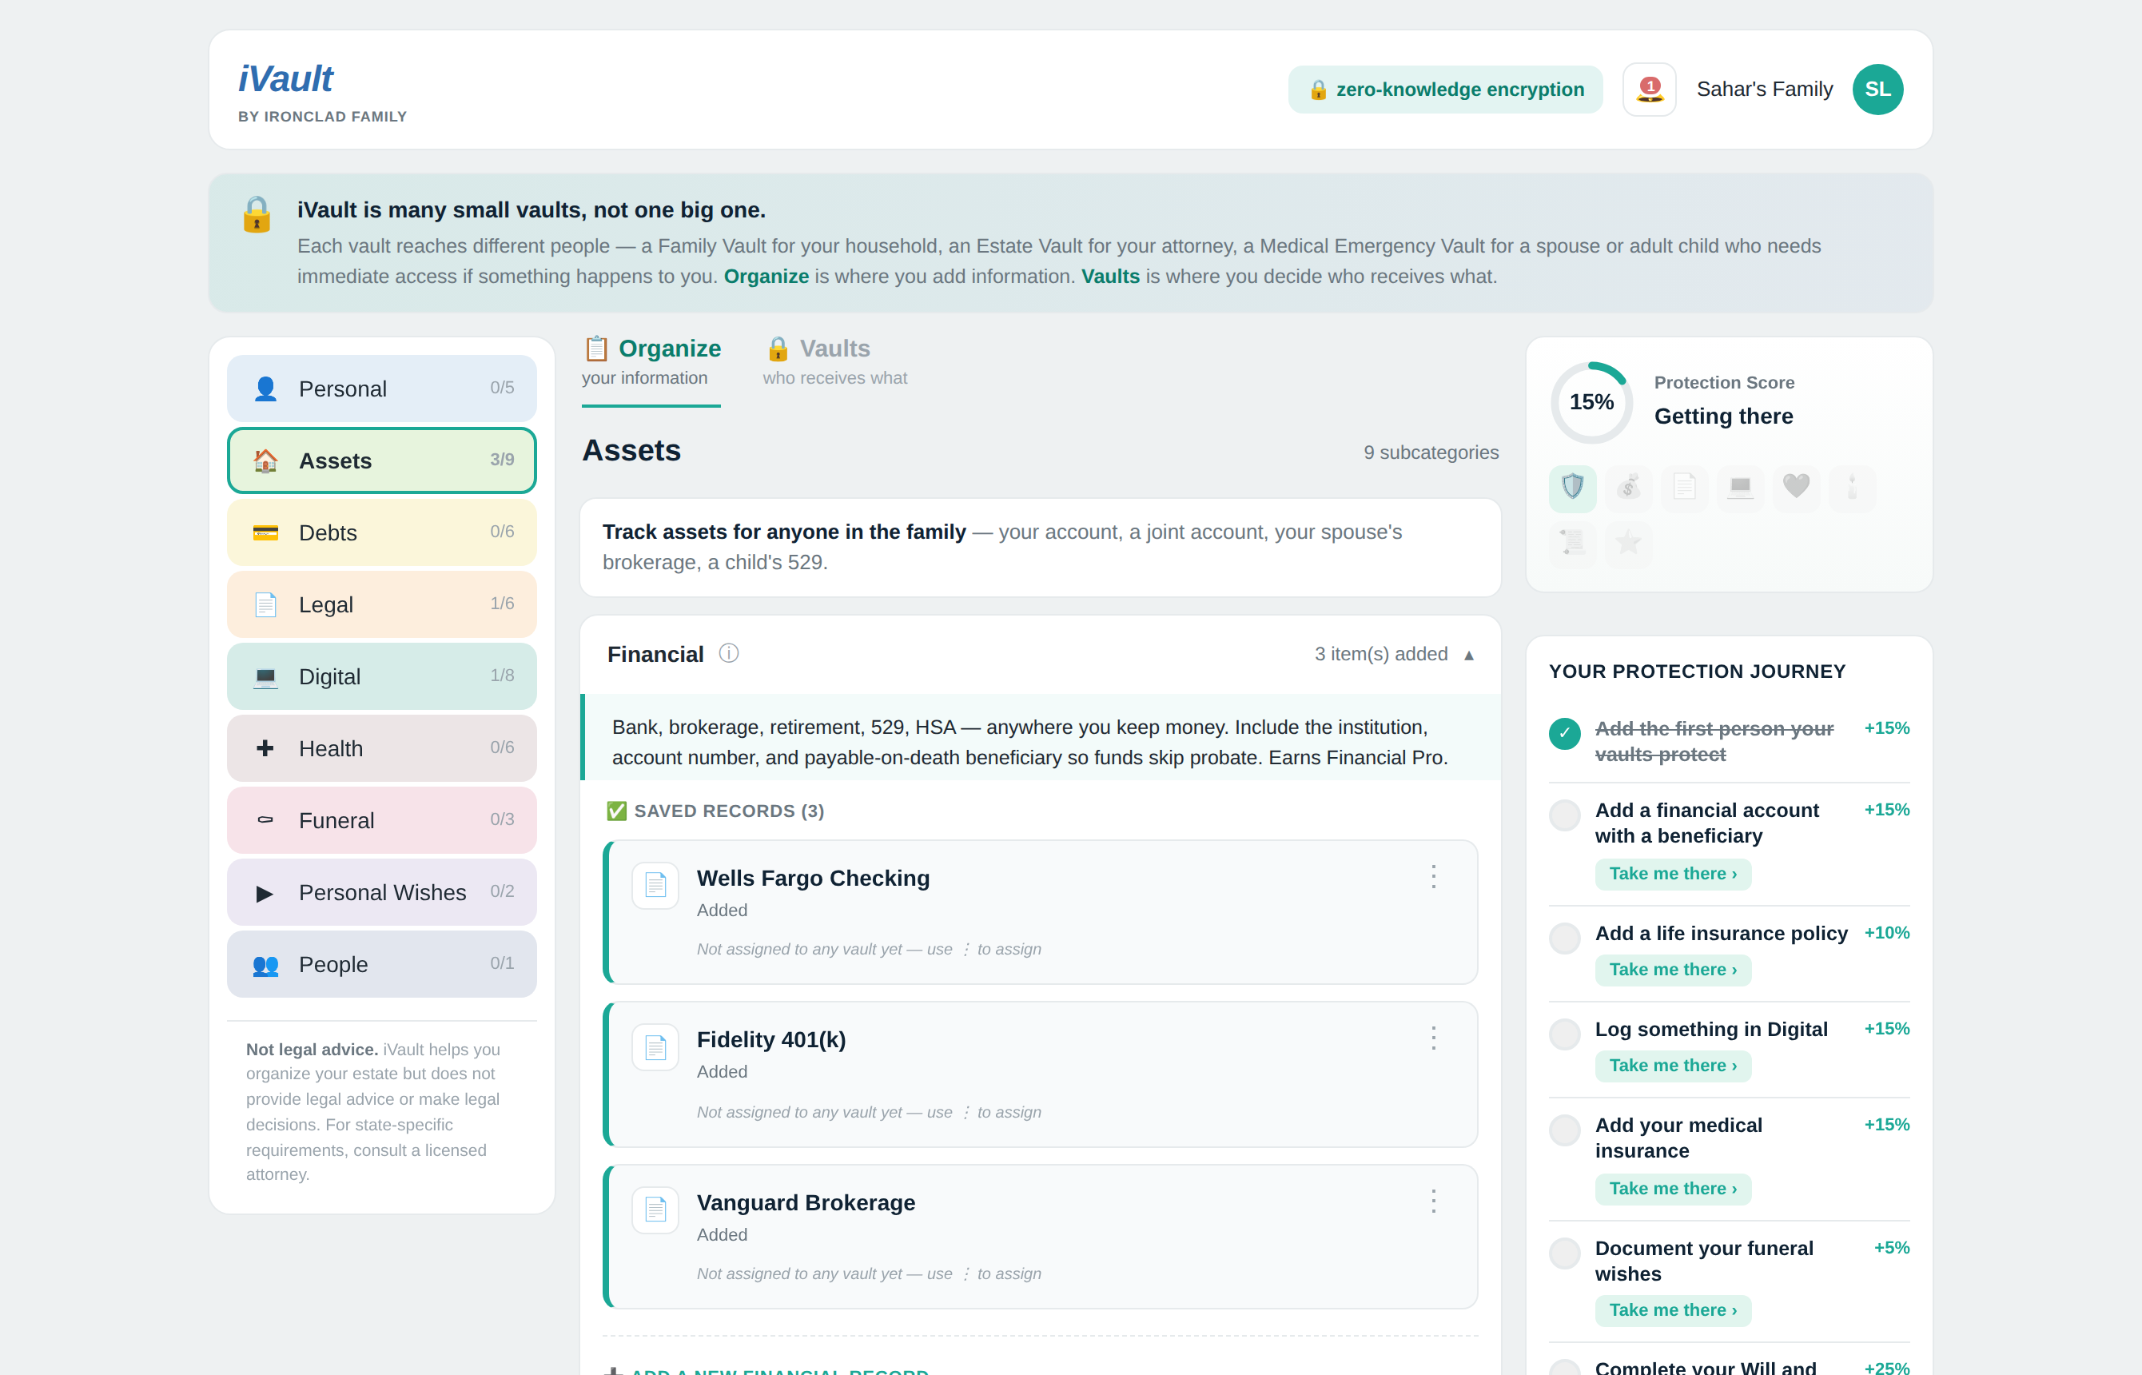Click the money bag badge in Protection Score
The width and height of the screenshot is (2142, 1375).
point(1629,488)
